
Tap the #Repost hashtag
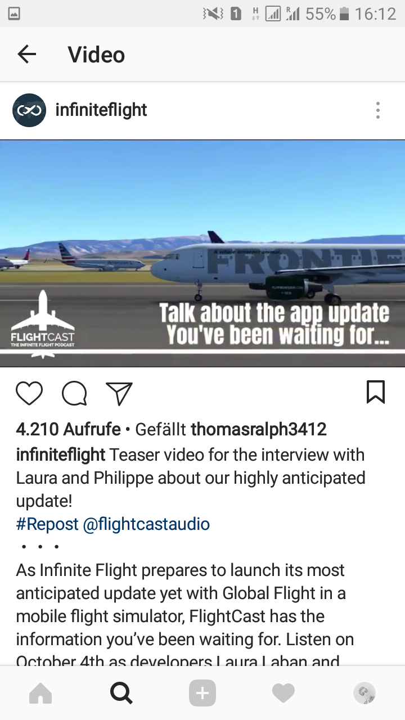tap(47, 524)
